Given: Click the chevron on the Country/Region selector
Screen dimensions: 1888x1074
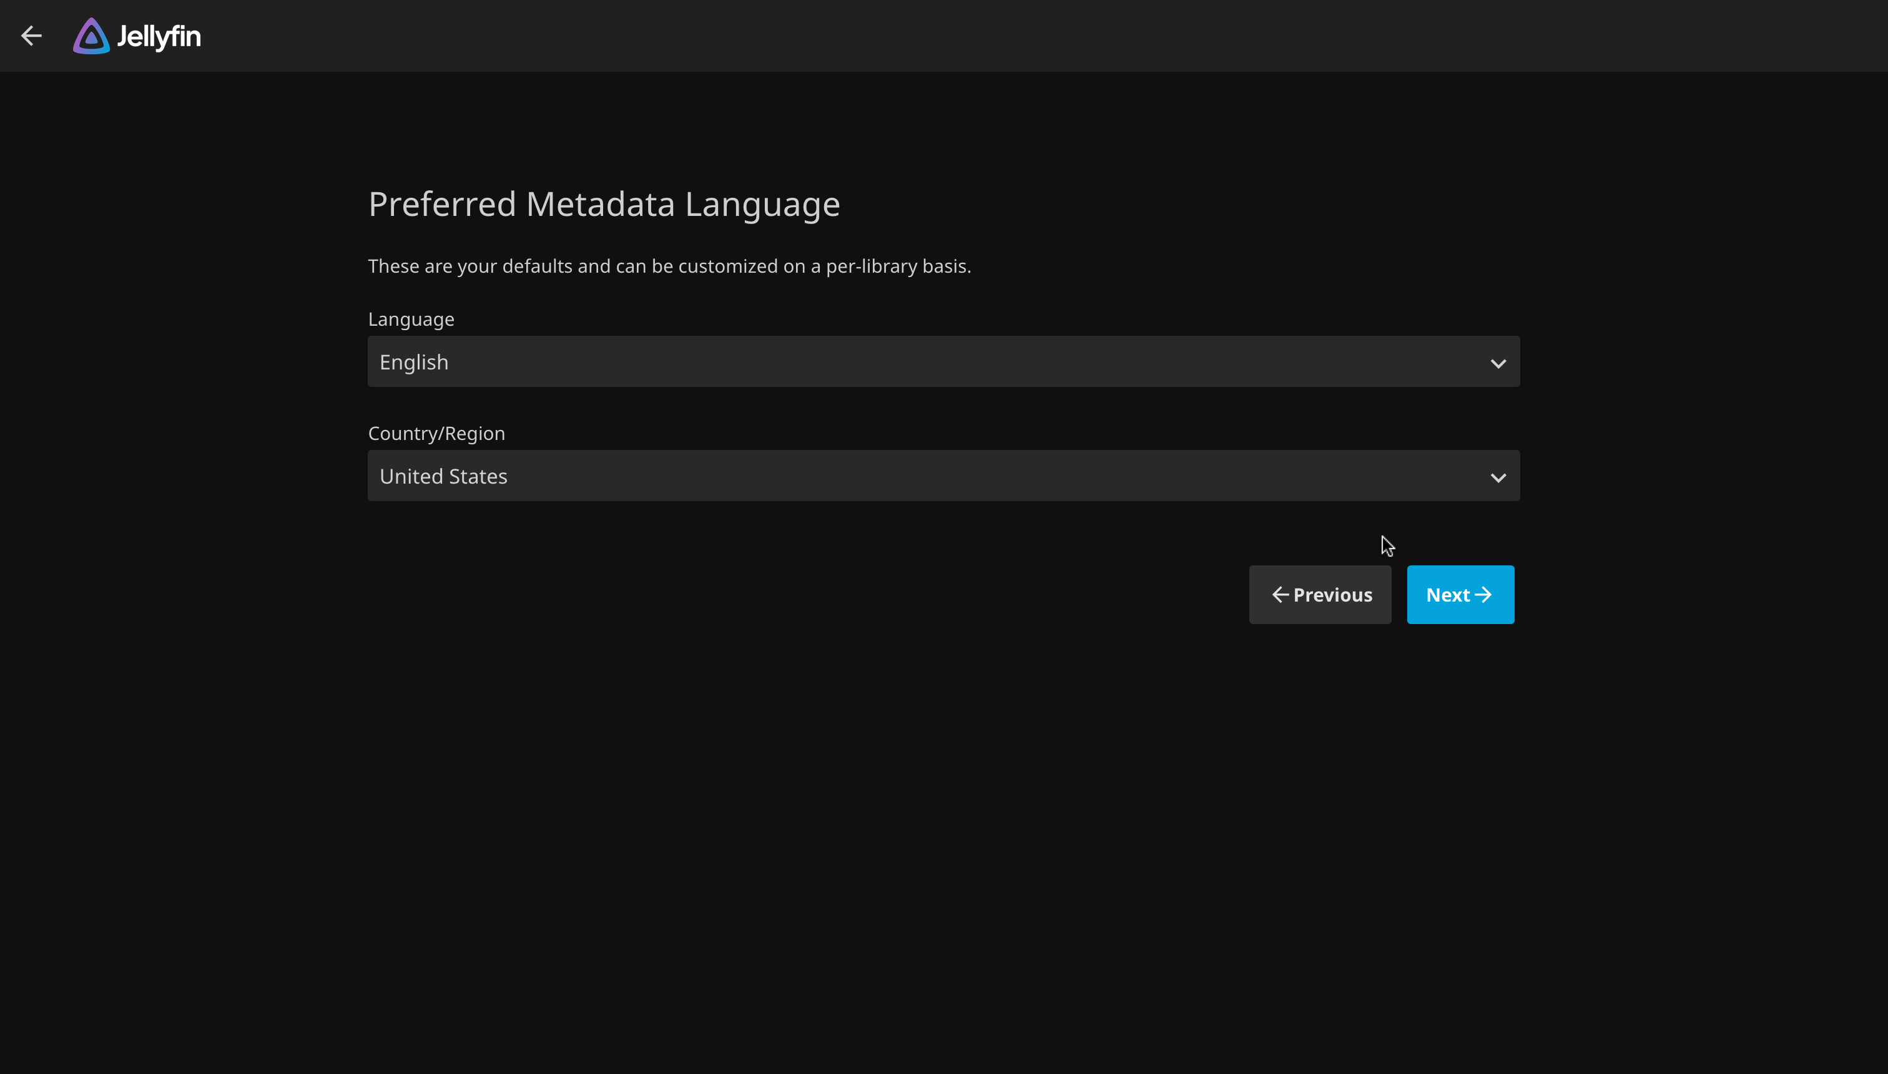Looking at the screenshot, I should pos(1498,477).
